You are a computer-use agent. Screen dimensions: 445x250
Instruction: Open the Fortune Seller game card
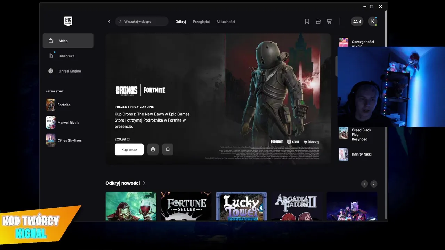coord(186,206)
